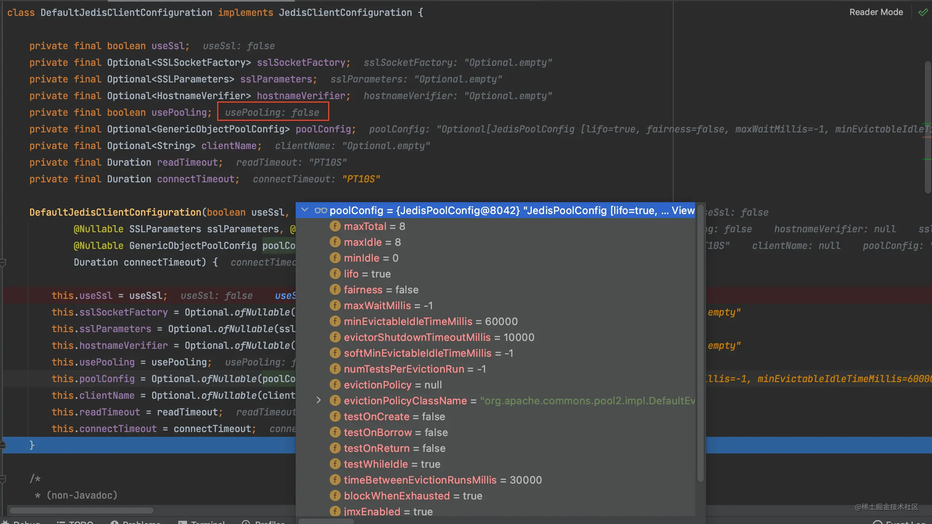Screen dimensions: 932x524
Task: Toggle fold marker at the non-Javadoc comment
Action: point(3,479)
